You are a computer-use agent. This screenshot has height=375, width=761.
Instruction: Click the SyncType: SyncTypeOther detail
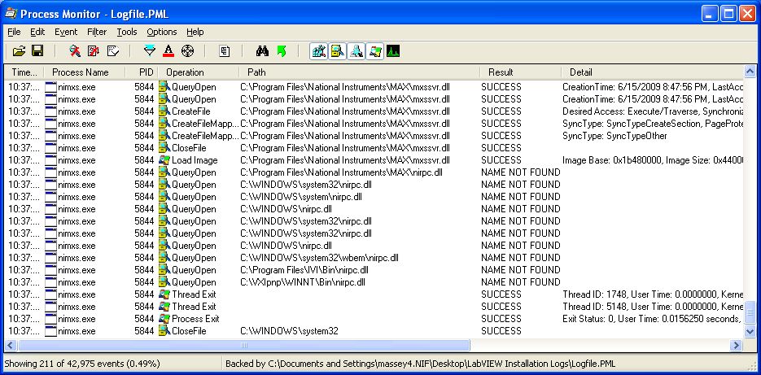615,136
